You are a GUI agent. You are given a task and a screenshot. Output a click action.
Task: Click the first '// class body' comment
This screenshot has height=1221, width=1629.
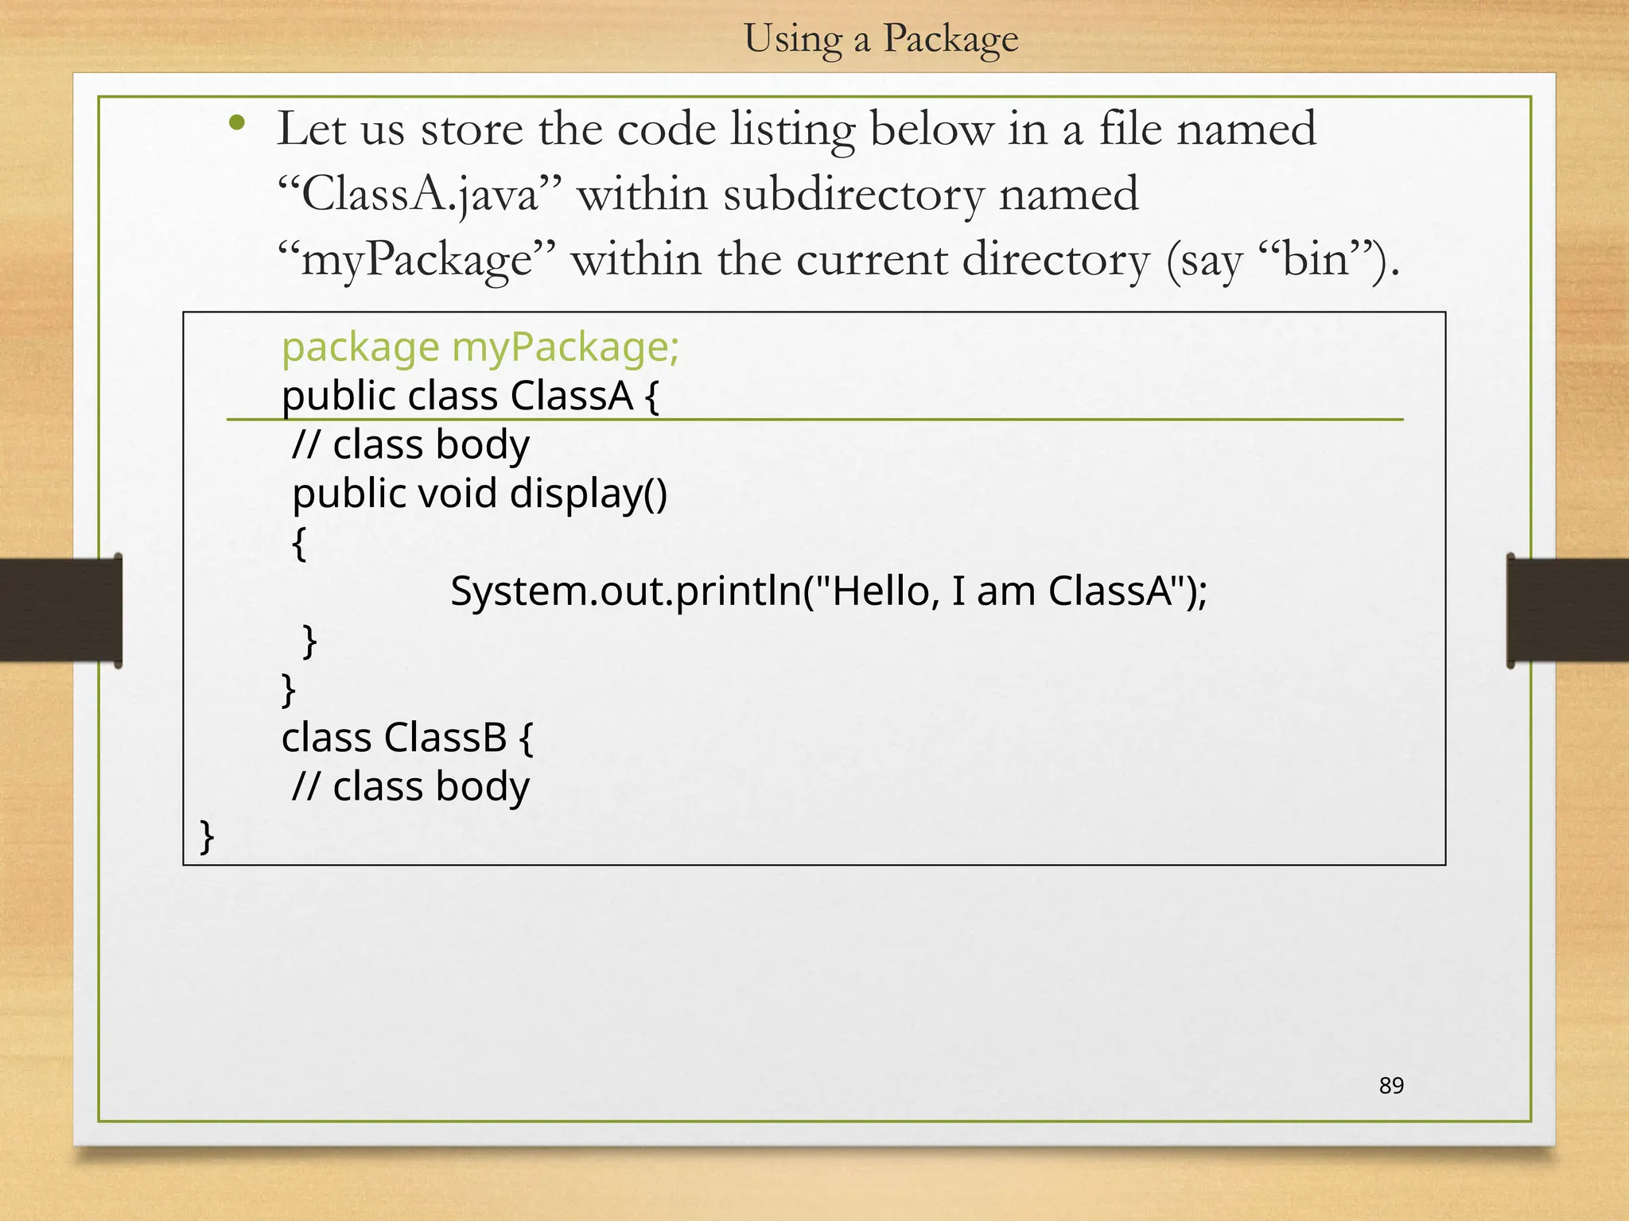(x=410, y=444)
